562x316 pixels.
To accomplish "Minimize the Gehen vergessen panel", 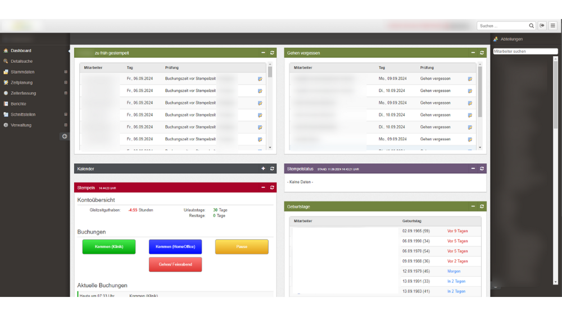I will pyautogui.click(x=473, y=53).
